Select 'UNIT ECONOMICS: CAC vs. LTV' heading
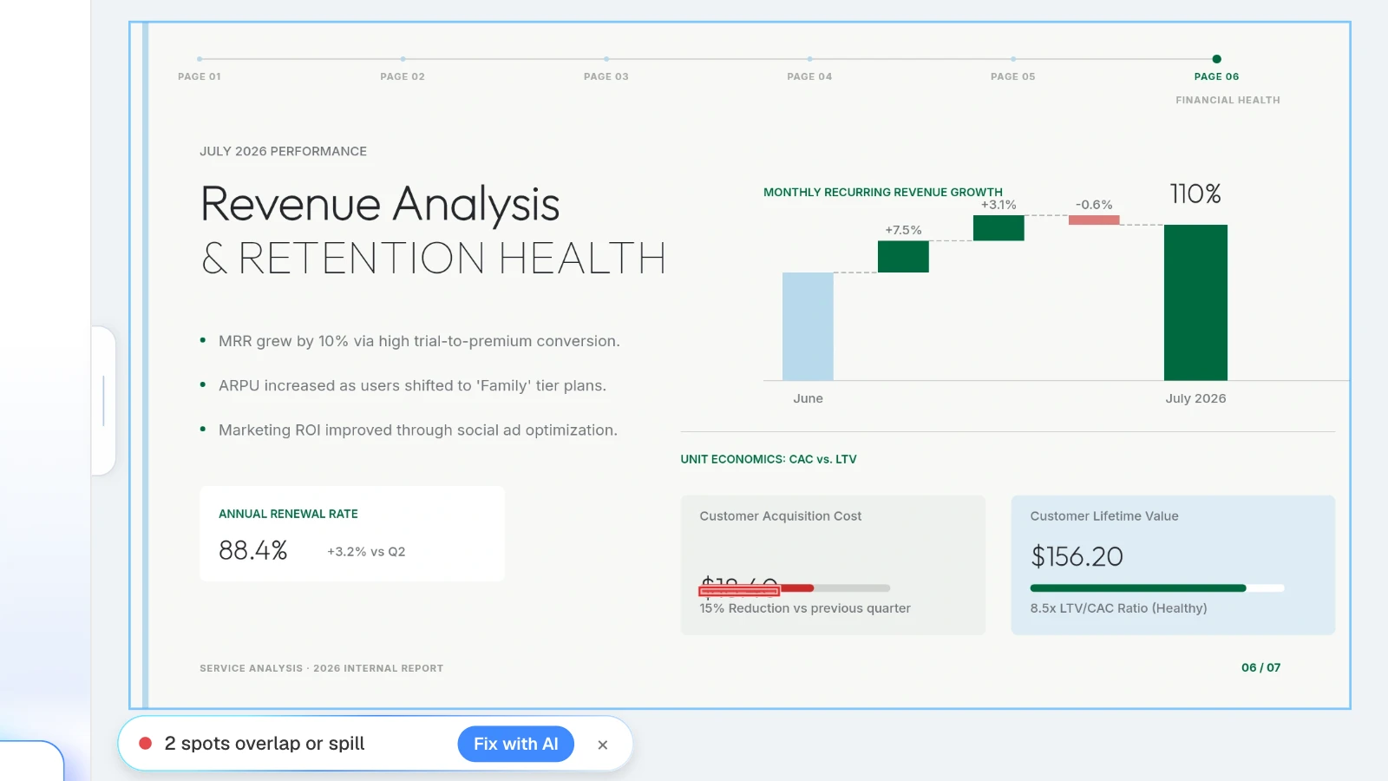Viewport: 1388px width, 781px height. tap(769, 459)
